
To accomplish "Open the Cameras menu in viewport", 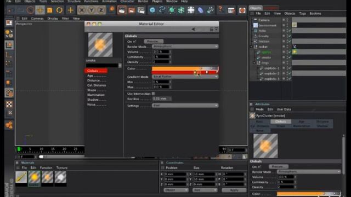I will coord(37,19).
